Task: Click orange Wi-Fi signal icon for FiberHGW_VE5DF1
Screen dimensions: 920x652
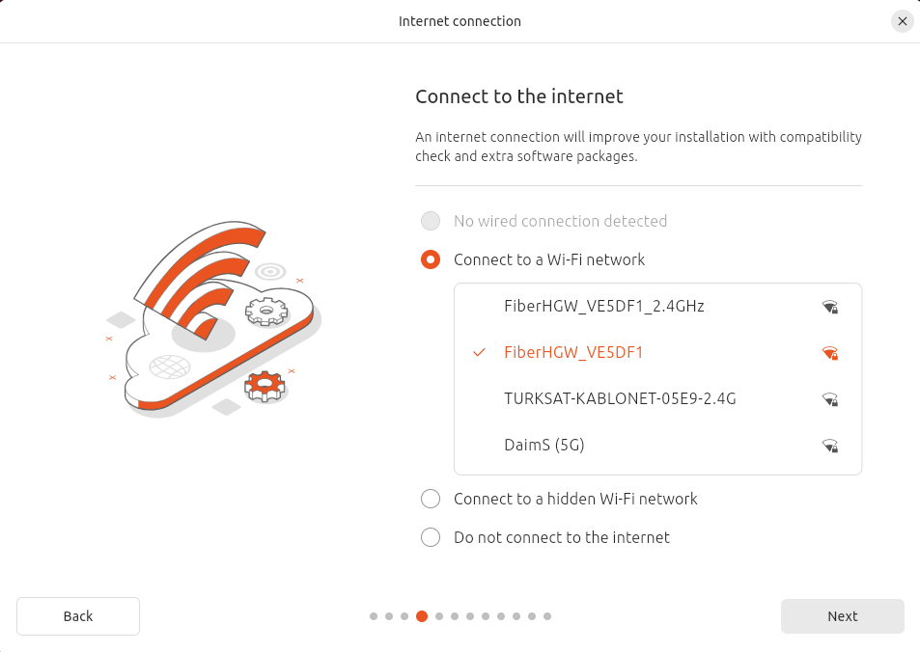Action: click(x=829, y=354)
